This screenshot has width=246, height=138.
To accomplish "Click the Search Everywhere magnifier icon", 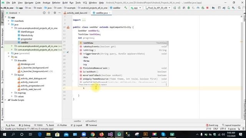I will point(239,8).
